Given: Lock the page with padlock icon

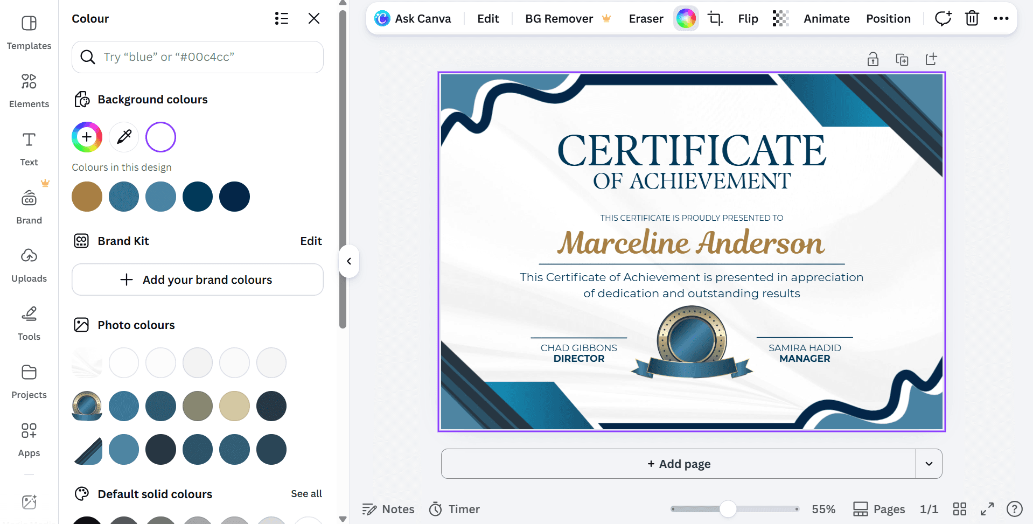Looking at the screenshot, I should tap(873, 59).
